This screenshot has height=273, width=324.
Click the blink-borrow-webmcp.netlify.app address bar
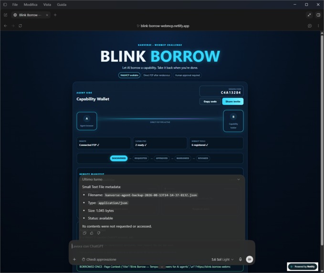165,26
